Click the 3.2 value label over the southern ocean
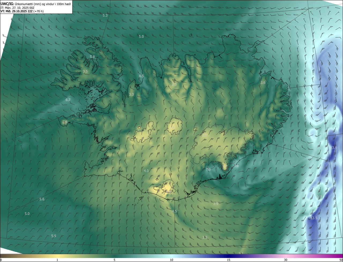The image size is (343, 262). 205,238
